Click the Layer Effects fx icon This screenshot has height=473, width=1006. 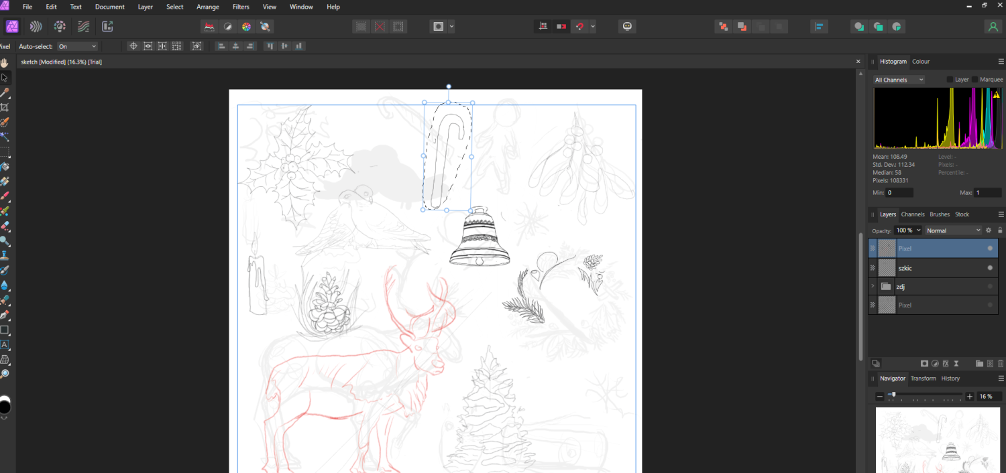point(946,364)
